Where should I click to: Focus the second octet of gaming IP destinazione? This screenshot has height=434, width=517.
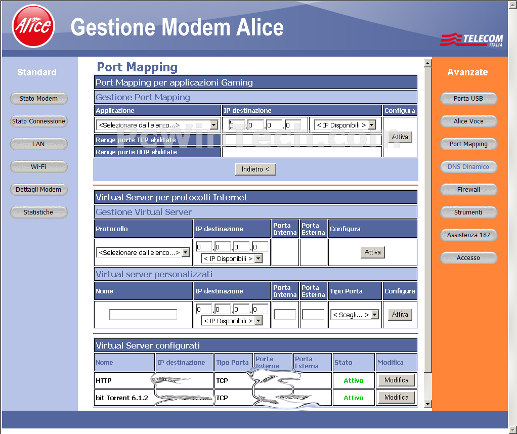pyautogui.click(x=255, y=125)
